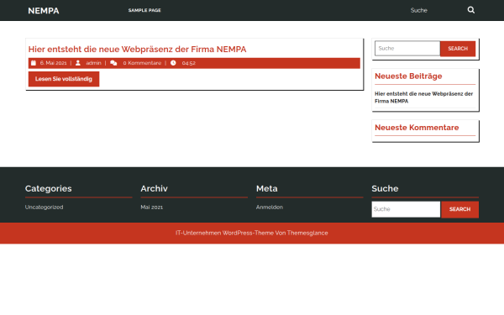The height and width of the screenshot is (315, 504).
Task: Open the Anmelden login link
Action: point(270,207)
